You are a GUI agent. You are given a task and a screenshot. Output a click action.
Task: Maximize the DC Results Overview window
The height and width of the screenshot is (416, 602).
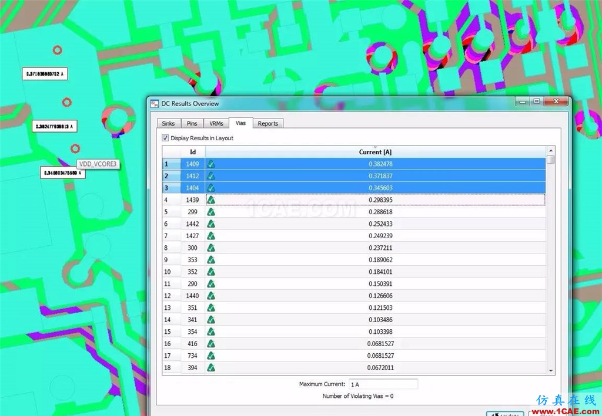[537, 101]
